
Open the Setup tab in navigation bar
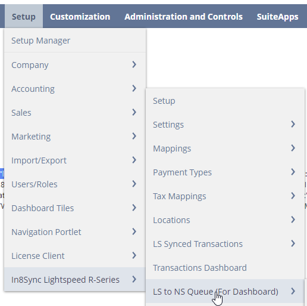24,17
